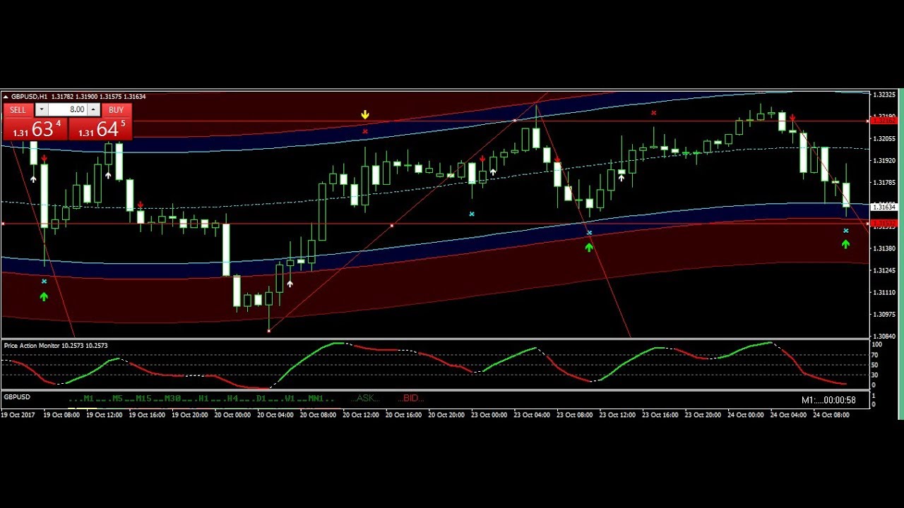Click the buy price 1.31 64 tile

click(100, 128)
